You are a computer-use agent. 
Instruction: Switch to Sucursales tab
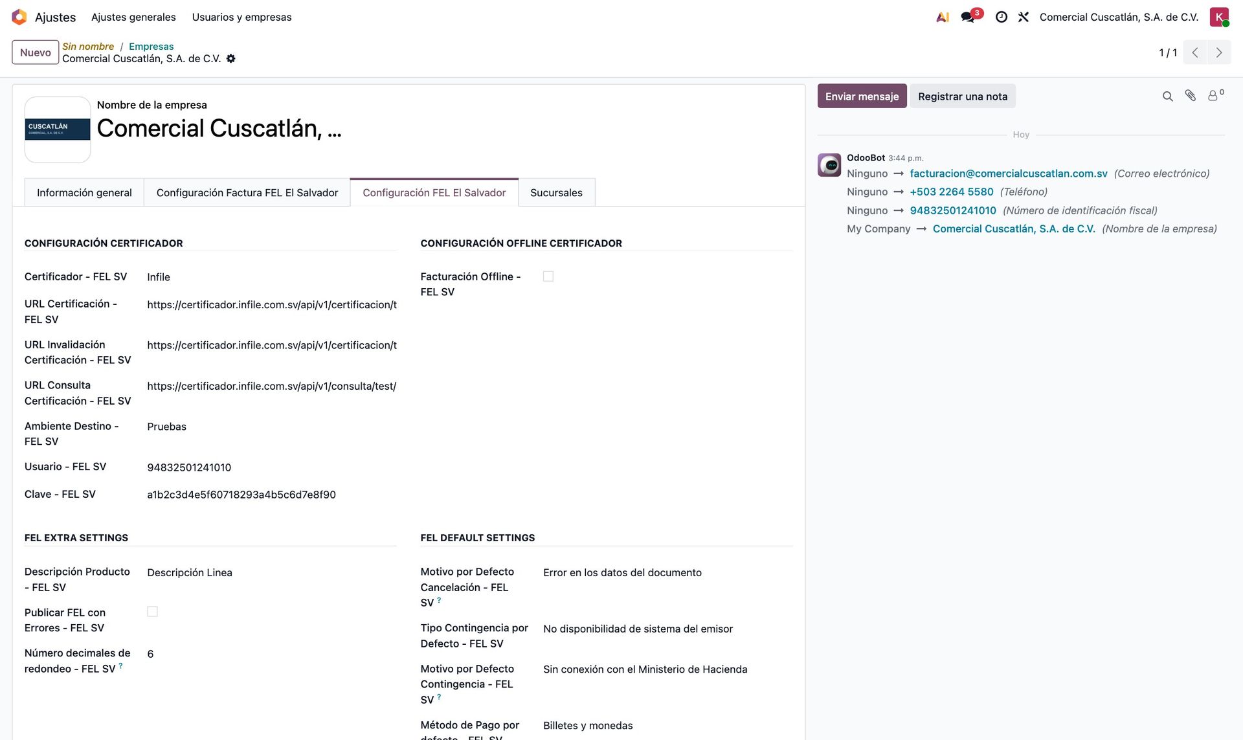[556, 193]
